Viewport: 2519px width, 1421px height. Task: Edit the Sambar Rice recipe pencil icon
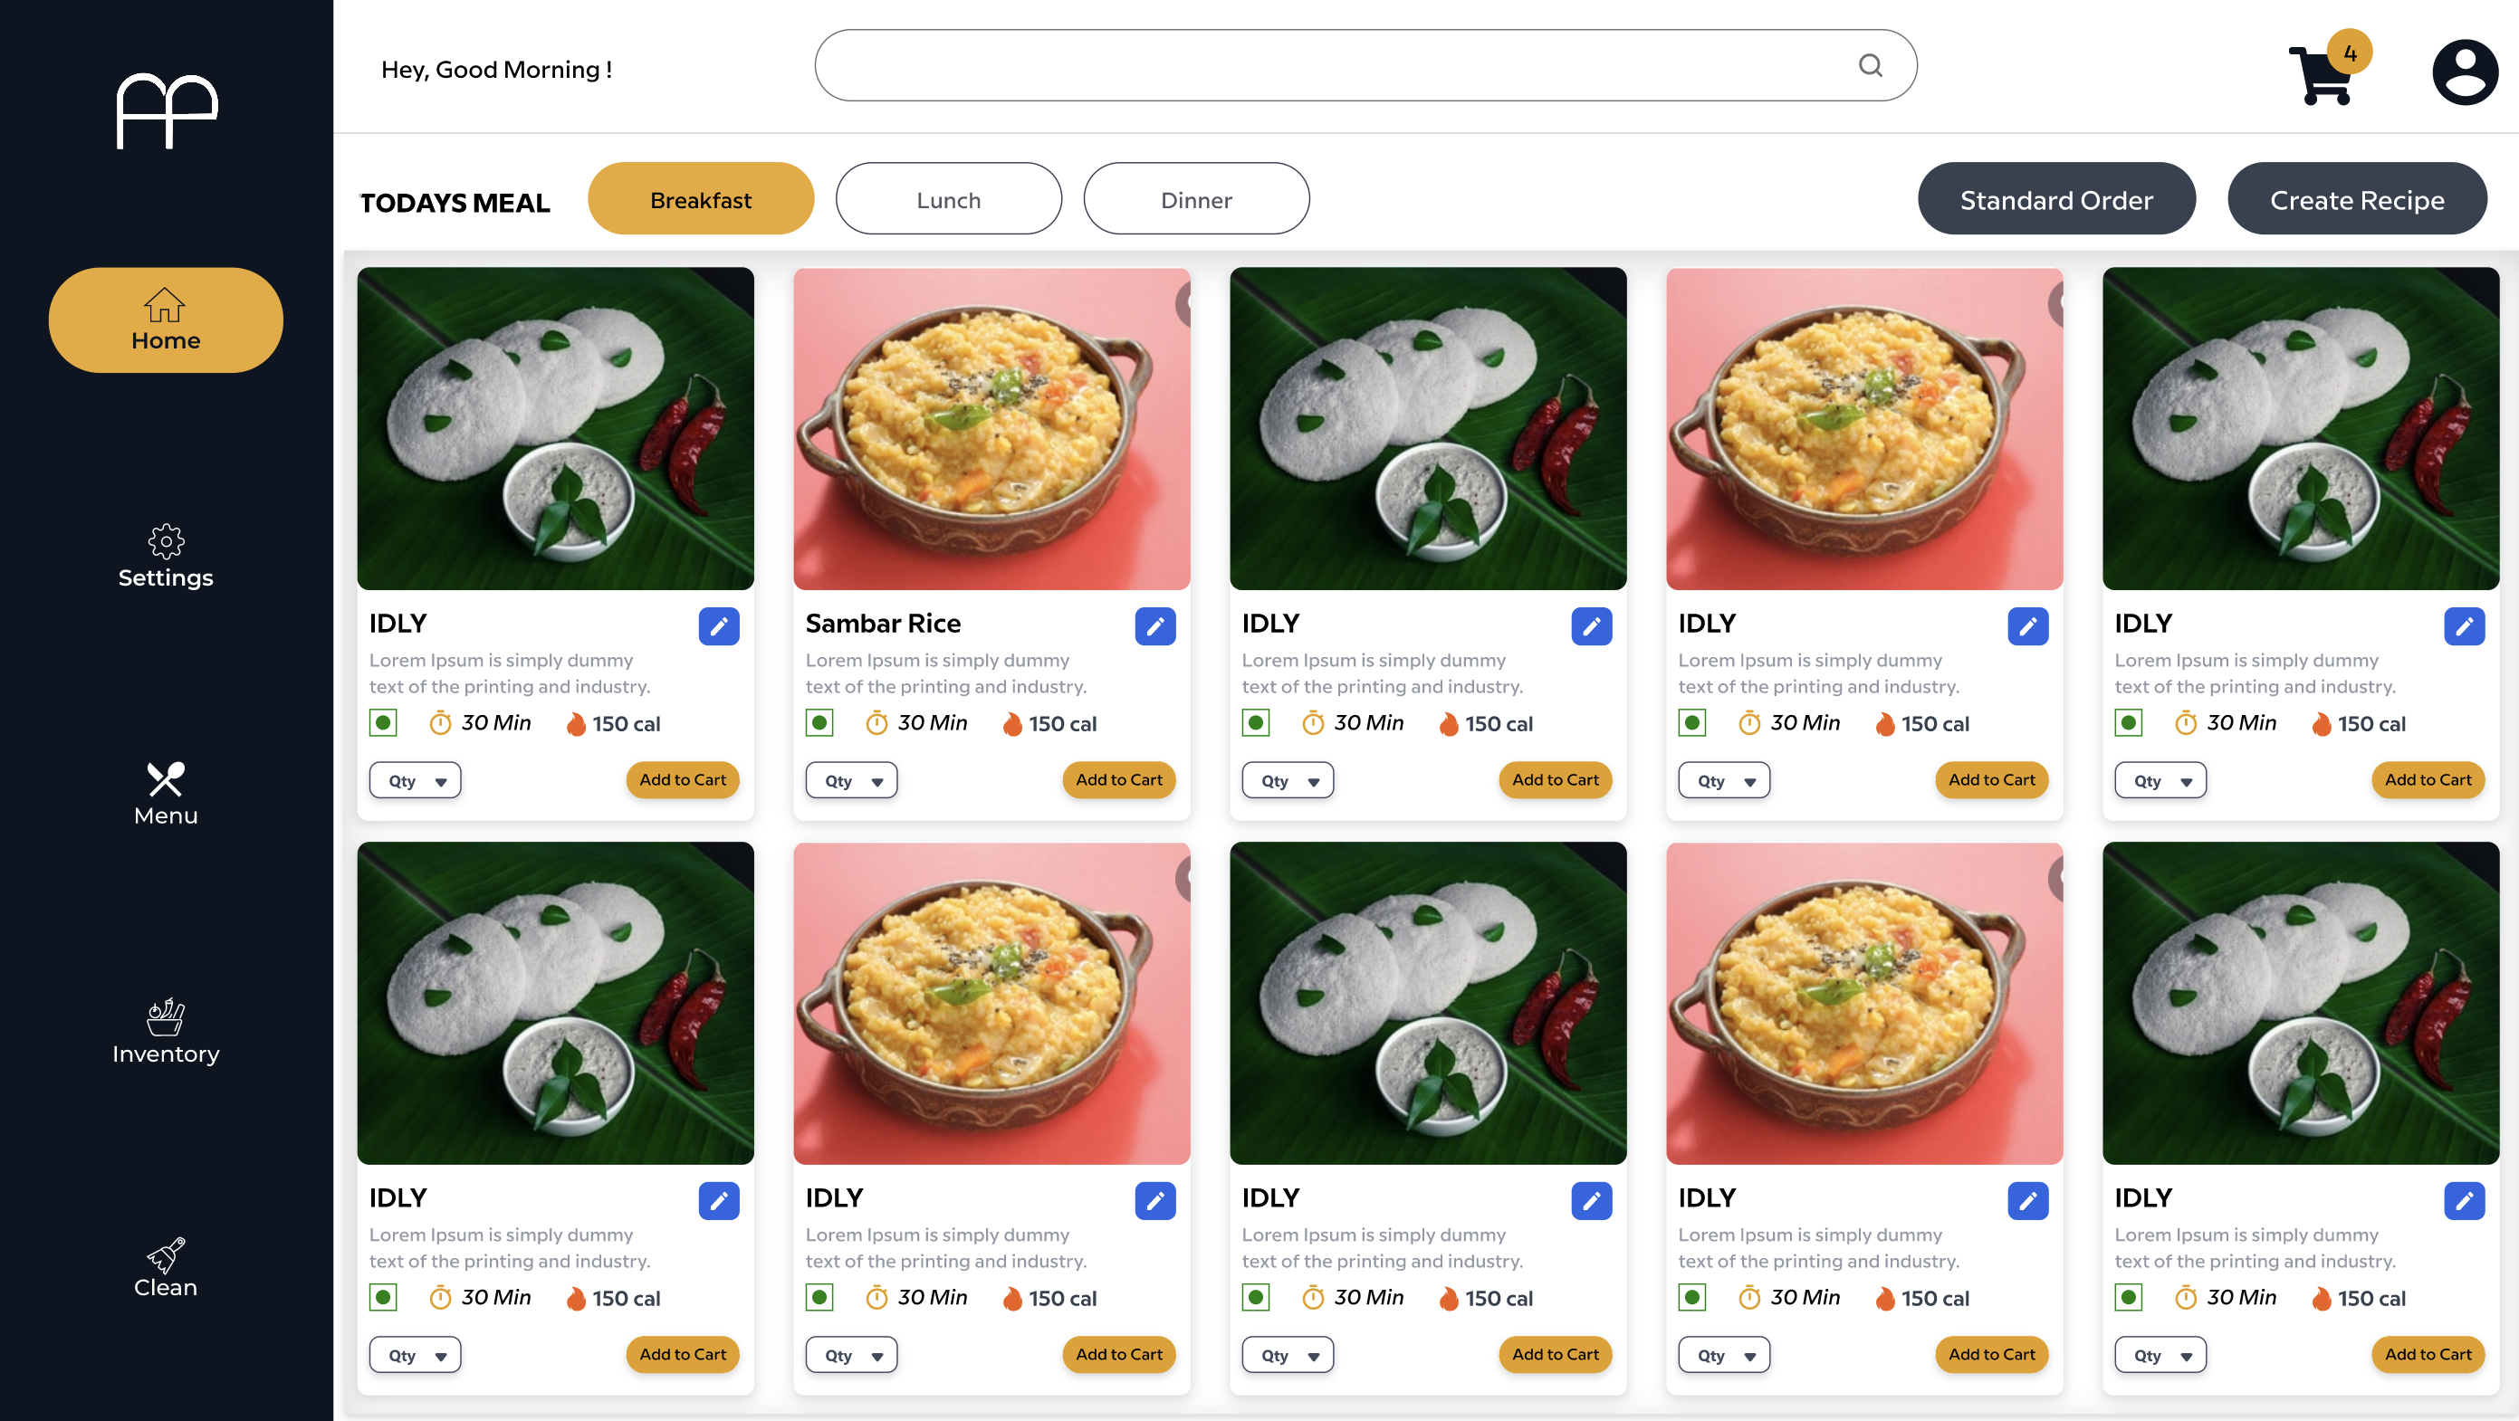1154,626
